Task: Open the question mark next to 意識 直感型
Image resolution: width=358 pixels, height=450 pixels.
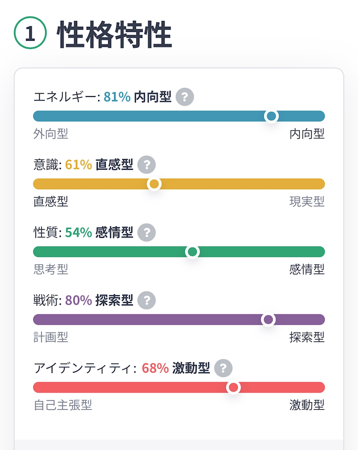Action: click(x=147, y=165)
